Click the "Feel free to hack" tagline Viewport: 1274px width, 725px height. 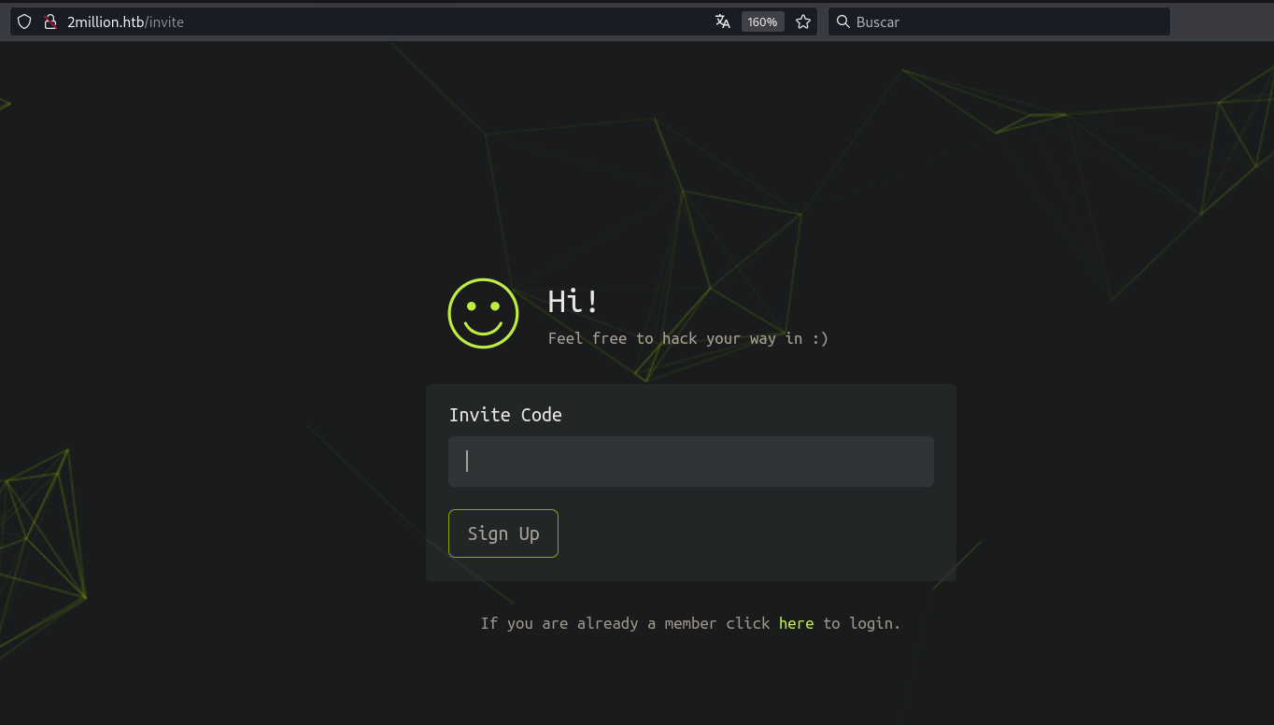(687, 338)
